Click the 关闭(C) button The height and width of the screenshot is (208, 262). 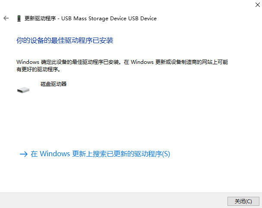[243, 201]
